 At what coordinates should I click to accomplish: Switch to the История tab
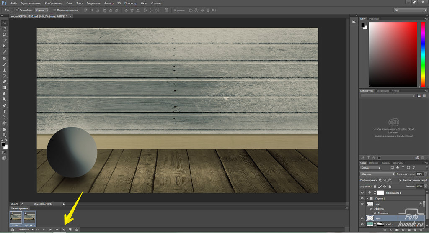coord(374,163)
